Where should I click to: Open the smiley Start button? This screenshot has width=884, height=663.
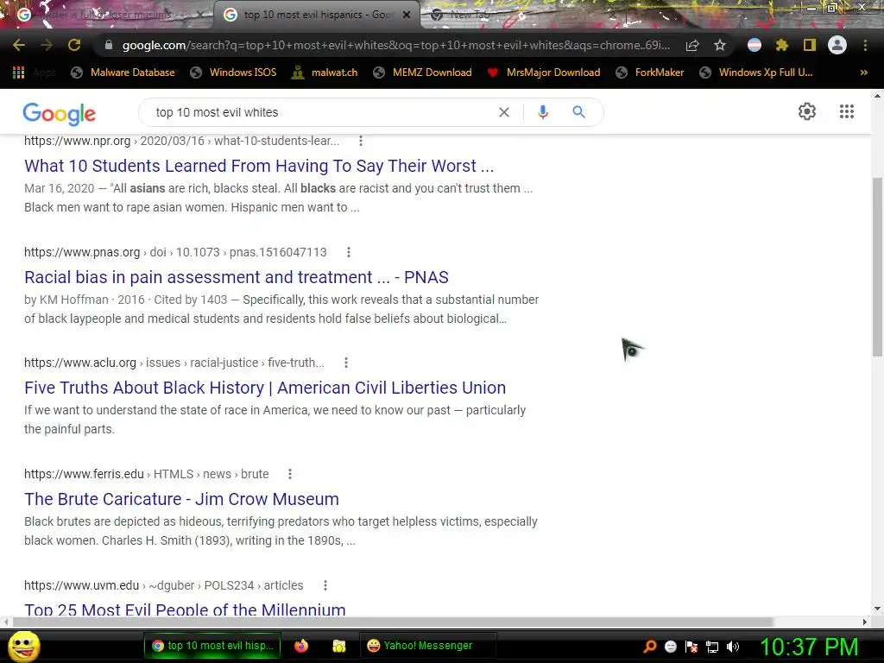[x=23, y=646]
